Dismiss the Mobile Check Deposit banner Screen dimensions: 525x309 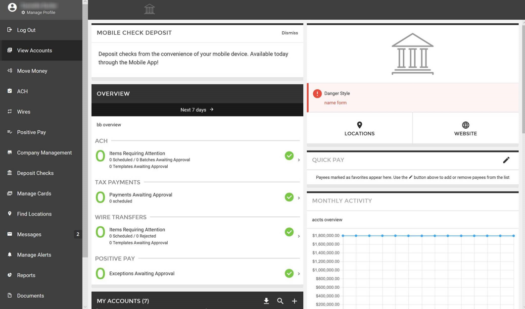pos(289,33)
